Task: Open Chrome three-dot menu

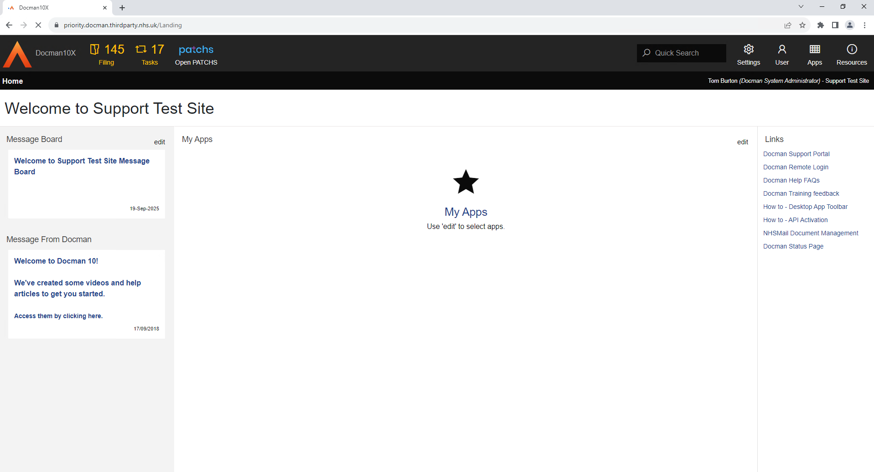Action: (864, 25)
